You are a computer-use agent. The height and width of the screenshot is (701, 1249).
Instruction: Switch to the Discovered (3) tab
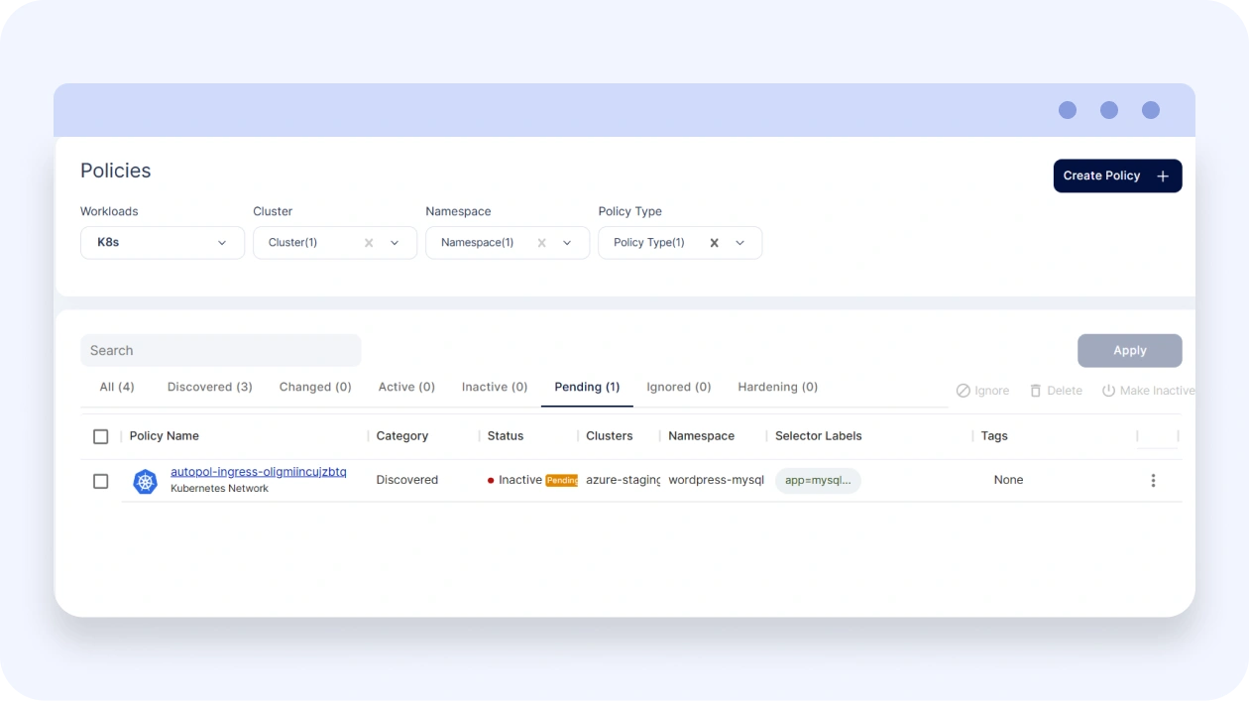(x=209, y=387)
